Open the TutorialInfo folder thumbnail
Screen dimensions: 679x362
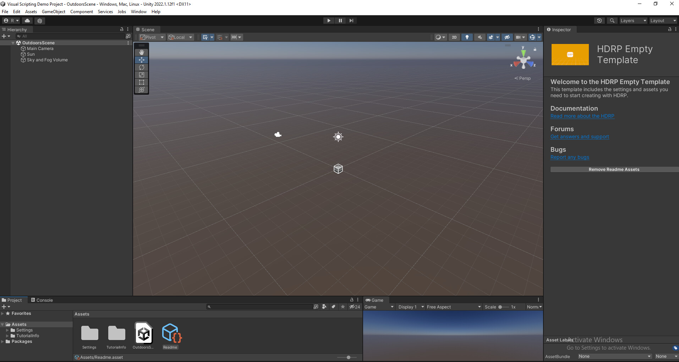click(116, 333)
